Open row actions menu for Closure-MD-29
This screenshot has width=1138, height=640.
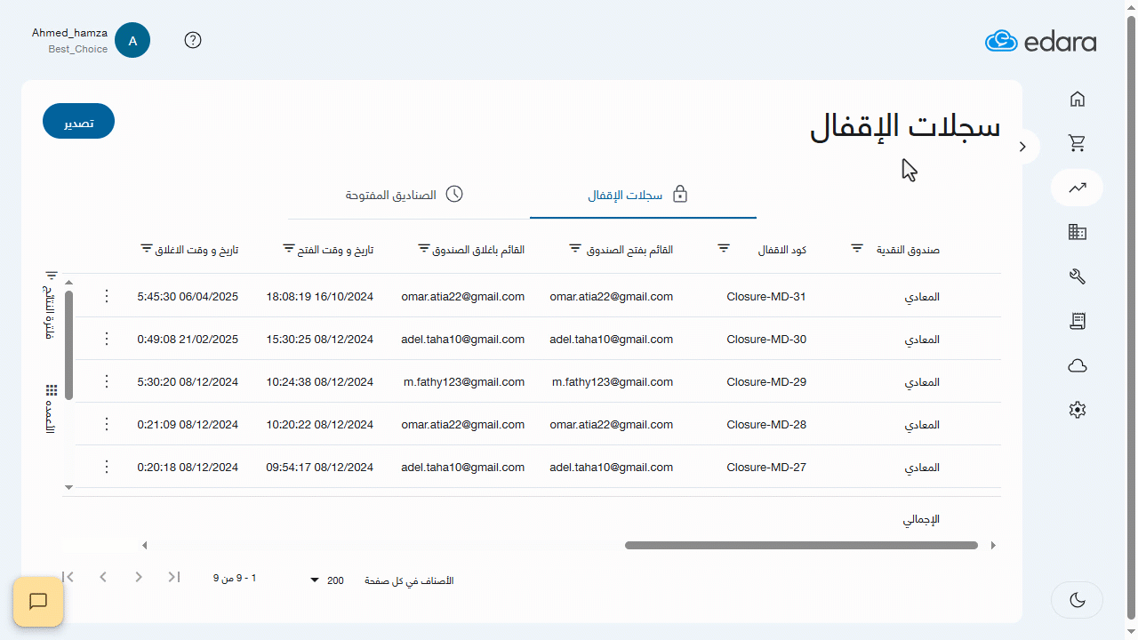107,381
